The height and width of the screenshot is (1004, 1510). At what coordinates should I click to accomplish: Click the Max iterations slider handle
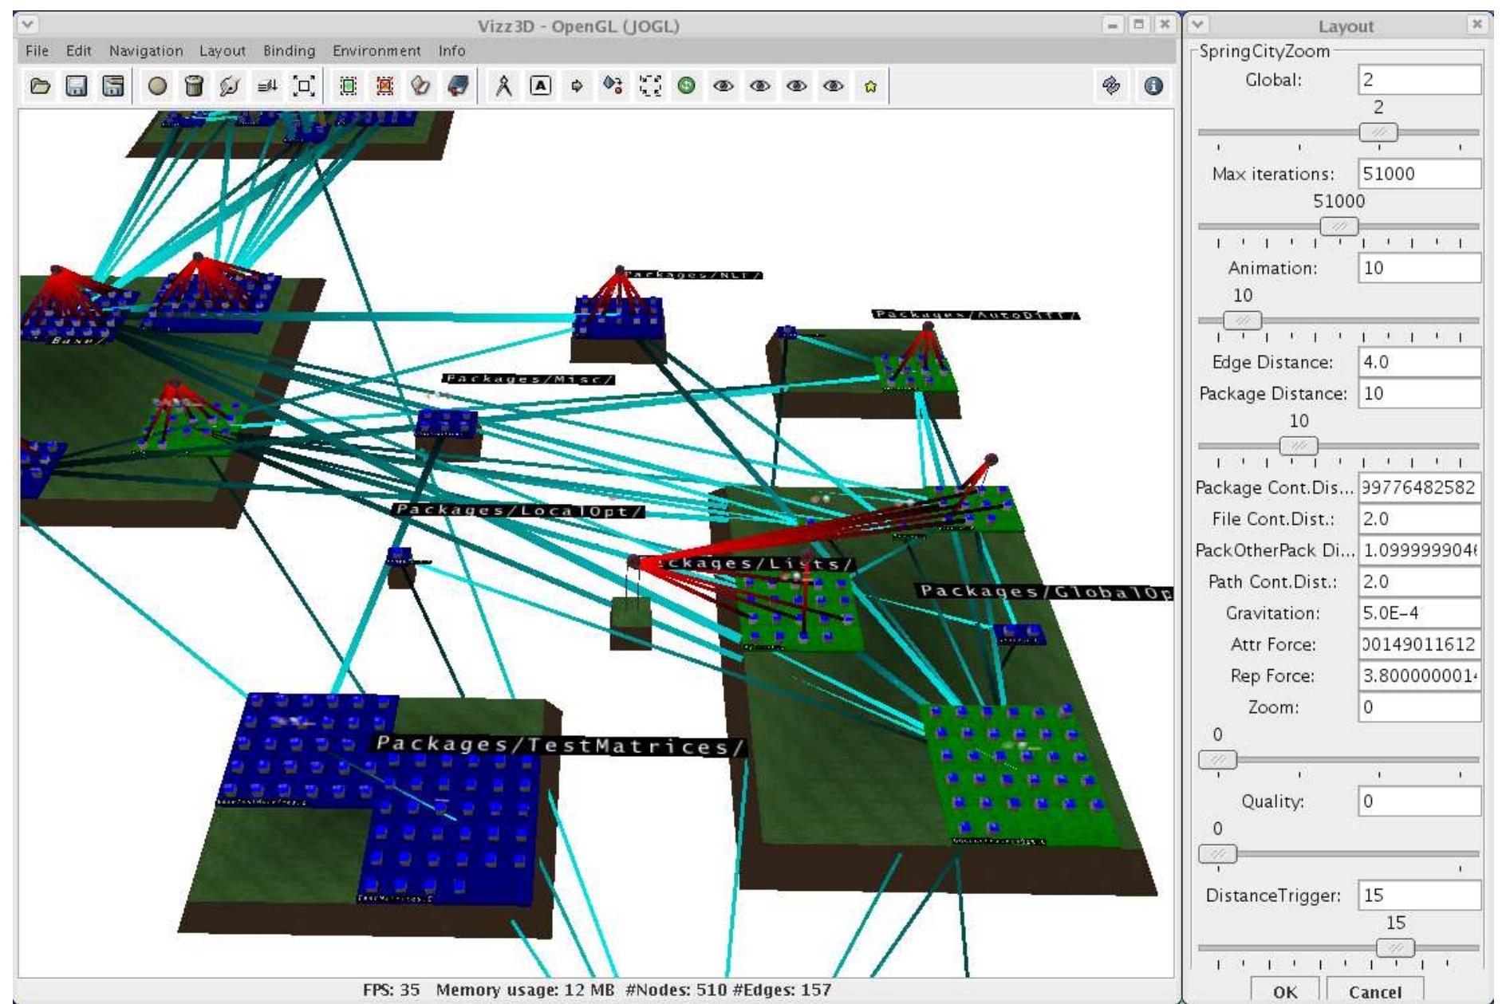(x=1339, y=226)
